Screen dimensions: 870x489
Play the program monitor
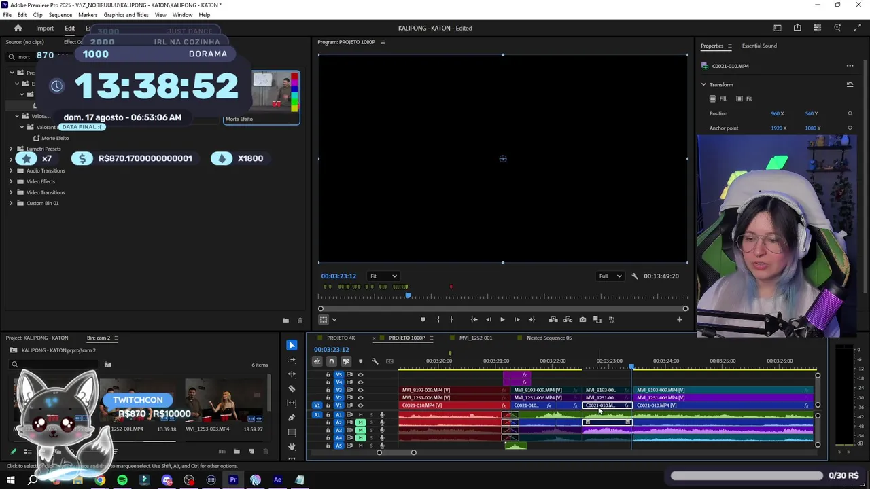coord(502,319)
